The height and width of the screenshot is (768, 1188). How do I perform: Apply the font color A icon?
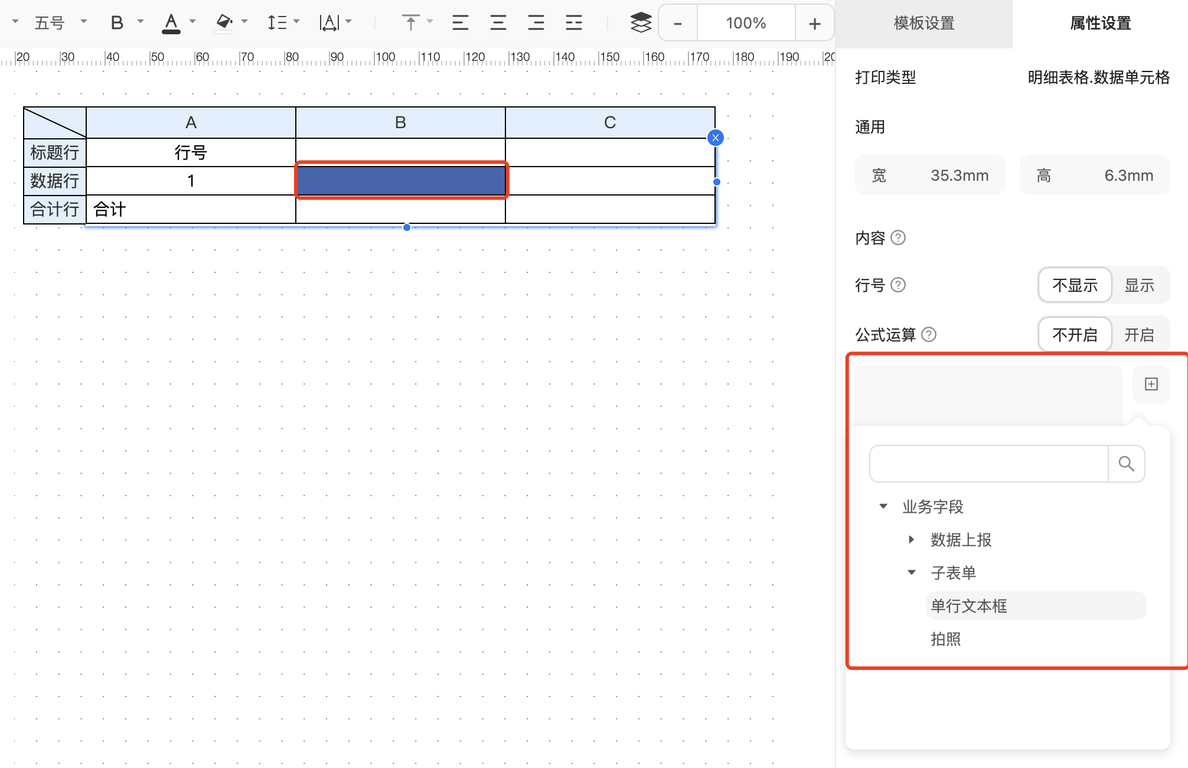point(171,23)
